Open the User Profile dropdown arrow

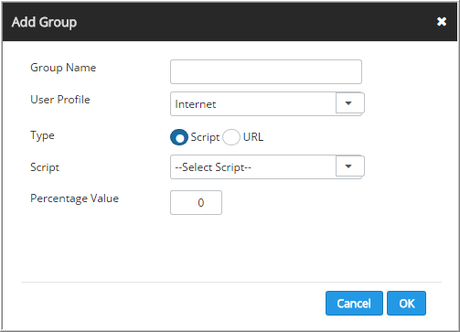pyautogui.click(x=349, y=103)
